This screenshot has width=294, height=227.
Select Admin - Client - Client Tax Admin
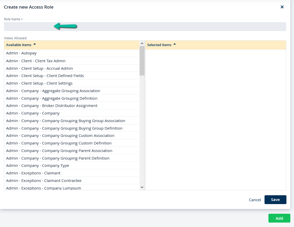tap(36, 61)
